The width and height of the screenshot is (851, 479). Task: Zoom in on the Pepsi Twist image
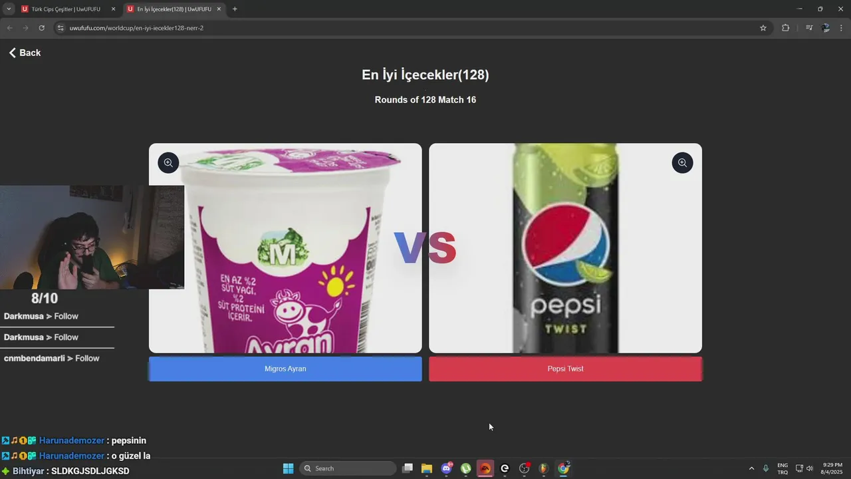(x=682, y=163)
